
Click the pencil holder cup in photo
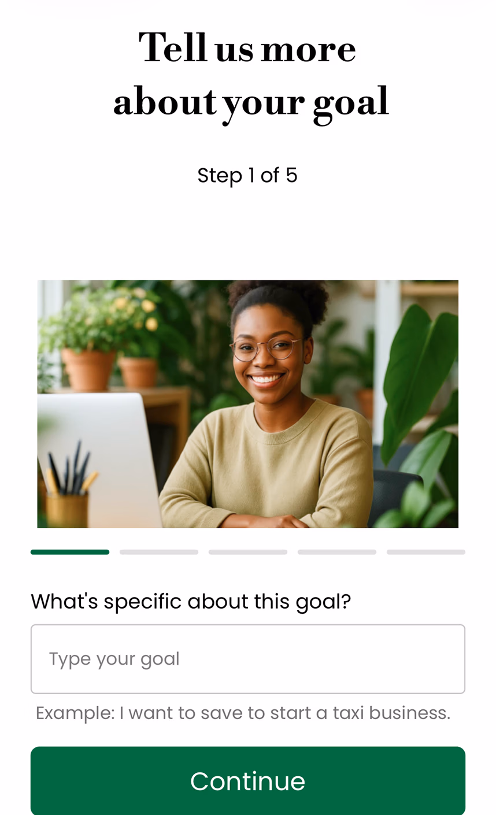(x=67, y=509)
